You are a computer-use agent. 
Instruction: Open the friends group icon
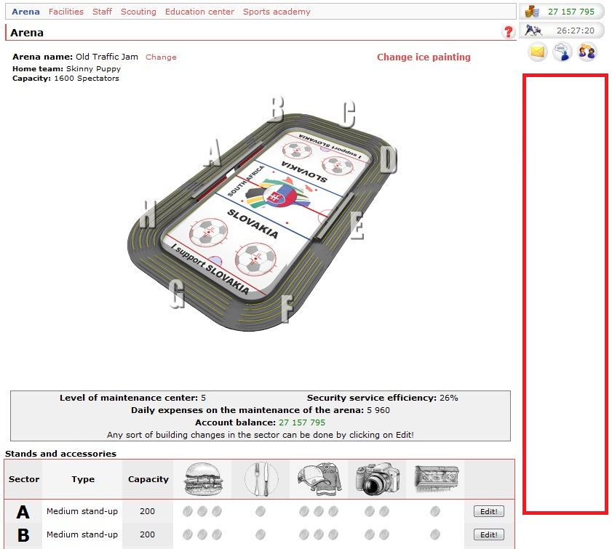[587, 52]
